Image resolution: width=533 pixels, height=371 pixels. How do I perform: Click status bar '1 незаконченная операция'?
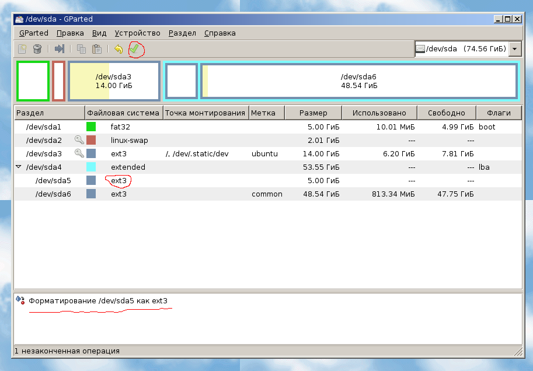67,351
